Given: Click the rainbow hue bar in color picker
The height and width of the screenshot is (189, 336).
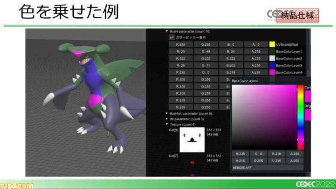Looking at the screenshot, I should pos(300,117).
